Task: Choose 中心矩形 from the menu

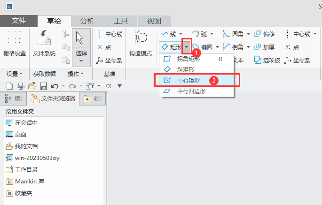Action: tap(197, 80)
